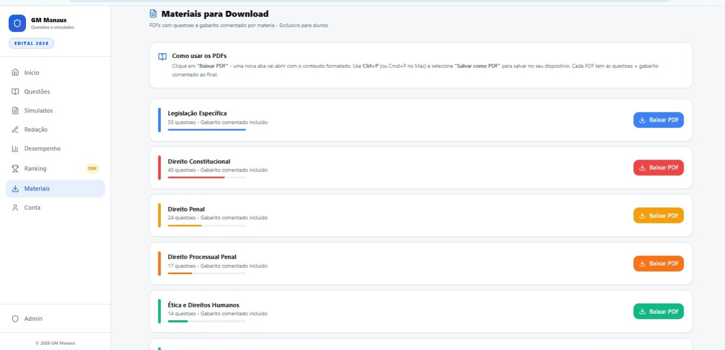Click the book icon in Como usar os PDFs
Image resolution: width=725 pixels, height=350 pixels.
tap(162, 56)
